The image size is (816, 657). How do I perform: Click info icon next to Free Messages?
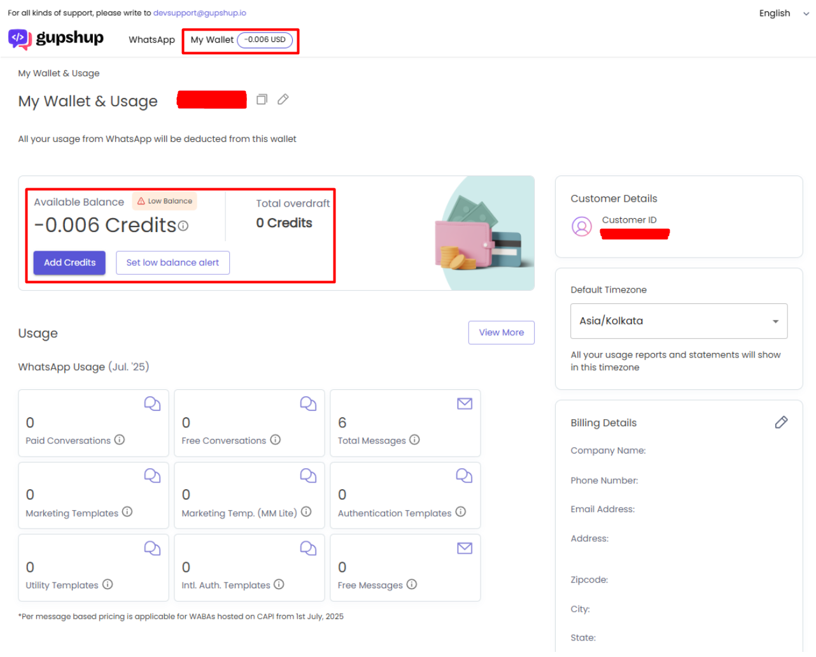click(412, 584)
